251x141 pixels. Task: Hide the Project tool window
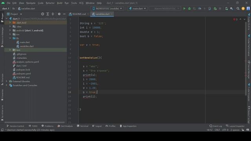tap(64, 14)
